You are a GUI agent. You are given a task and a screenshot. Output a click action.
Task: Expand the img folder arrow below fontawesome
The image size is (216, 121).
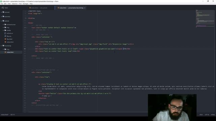[3, 28]
